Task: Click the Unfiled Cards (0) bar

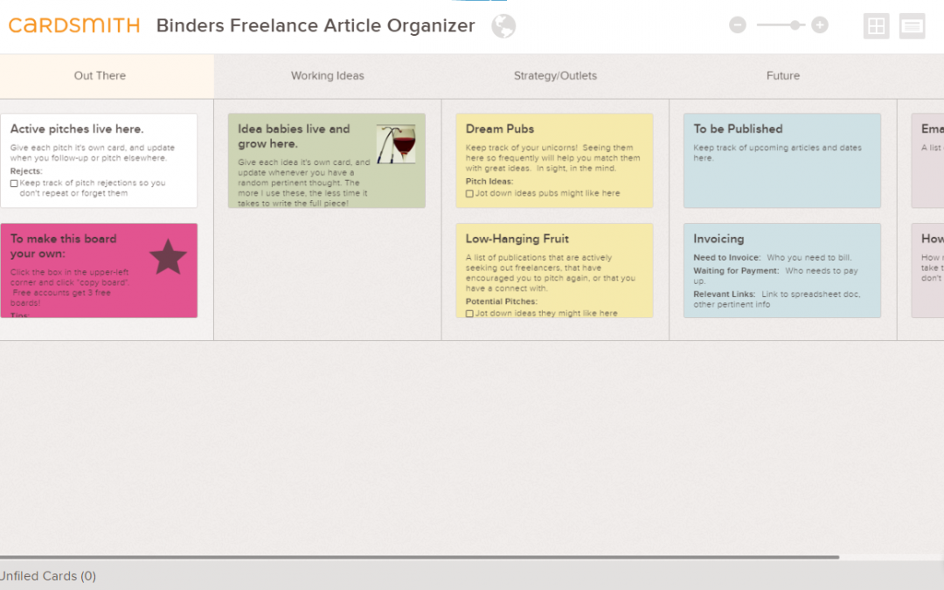Action: pyautogui.click(x=472, y=575)
